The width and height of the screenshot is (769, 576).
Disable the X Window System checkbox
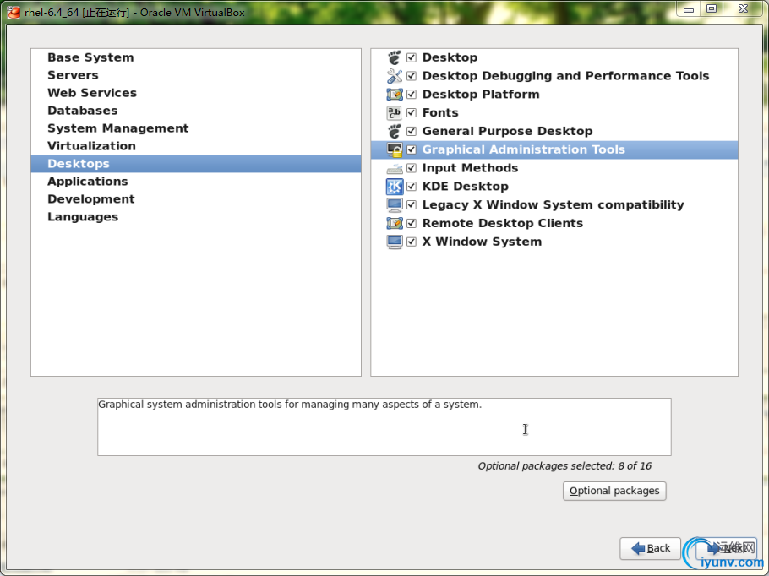412,242
